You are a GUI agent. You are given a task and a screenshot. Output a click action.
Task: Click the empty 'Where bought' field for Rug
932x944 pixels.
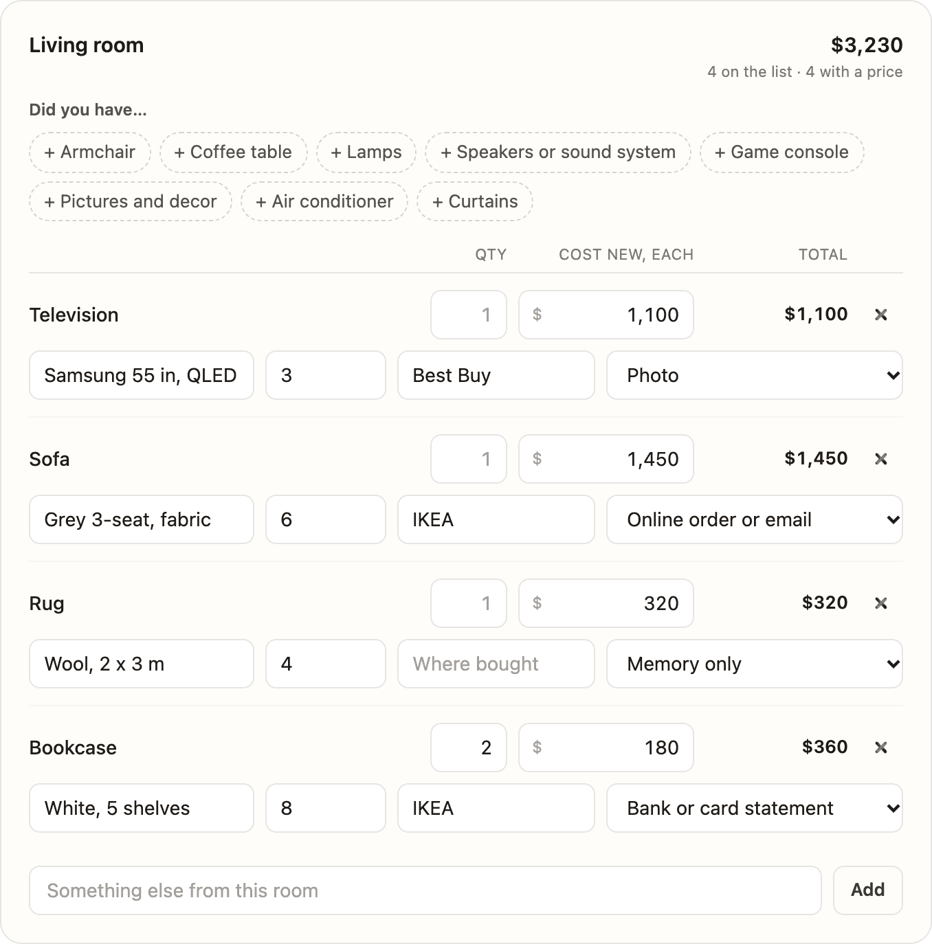pos(496,664)
